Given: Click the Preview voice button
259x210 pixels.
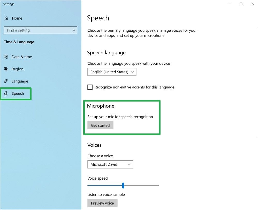Looking at the screenshot, I should click(x=102, y=203).
